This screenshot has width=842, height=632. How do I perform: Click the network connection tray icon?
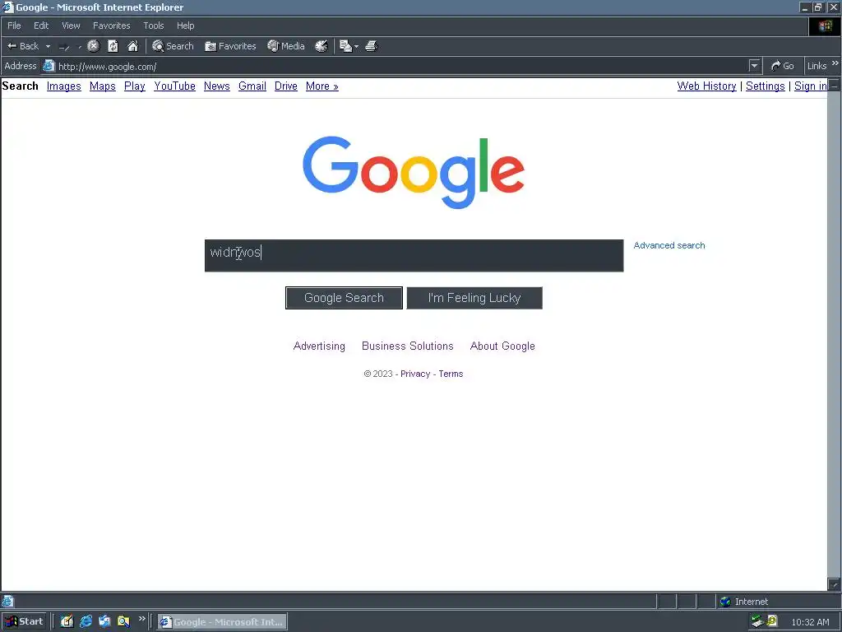pos(757,621)
